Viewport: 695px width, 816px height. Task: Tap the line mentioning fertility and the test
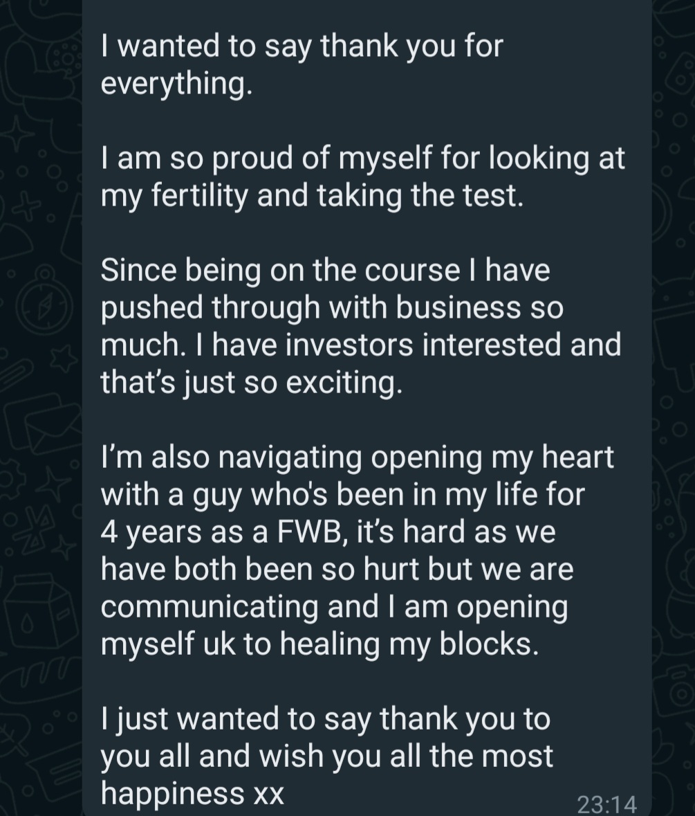click(312, 196)
